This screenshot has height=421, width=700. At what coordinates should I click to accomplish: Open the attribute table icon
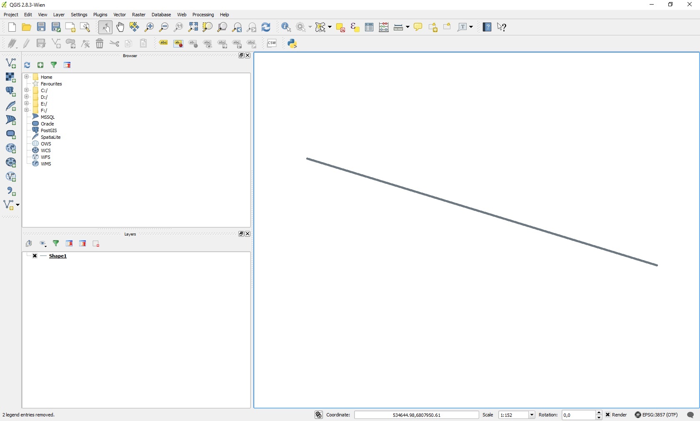[x=369, y=28]
